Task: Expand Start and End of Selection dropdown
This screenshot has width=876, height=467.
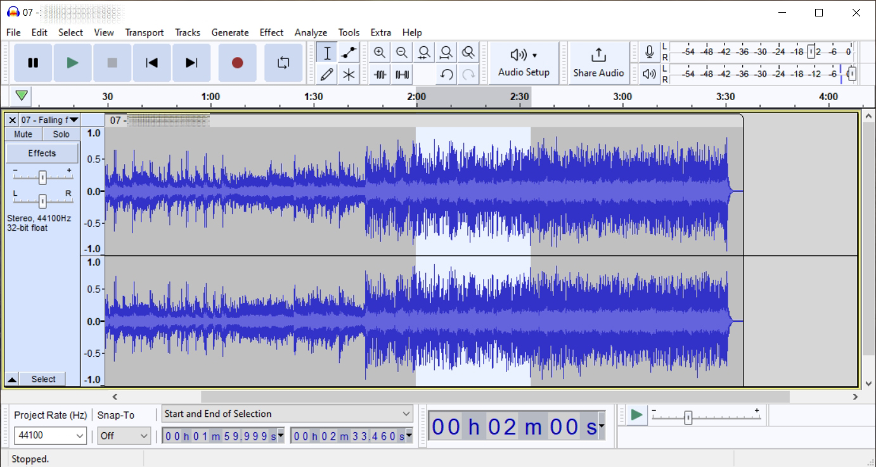Action: [x=406, y=414]
